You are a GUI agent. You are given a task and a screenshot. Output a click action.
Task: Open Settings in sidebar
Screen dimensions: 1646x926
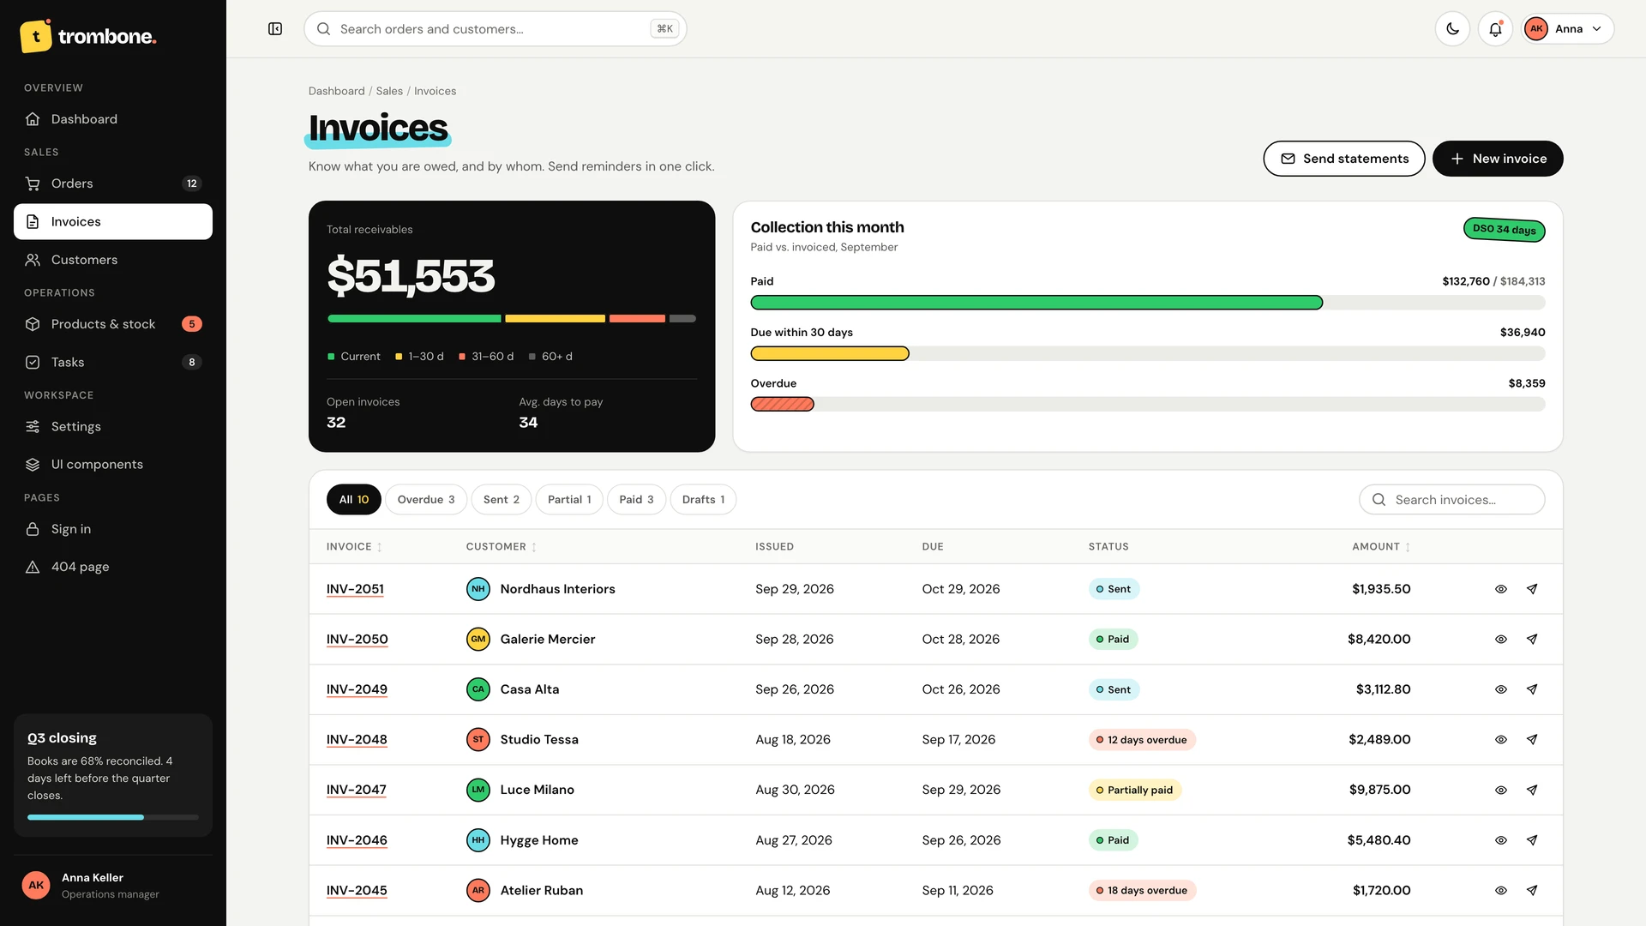click(113, 426)
